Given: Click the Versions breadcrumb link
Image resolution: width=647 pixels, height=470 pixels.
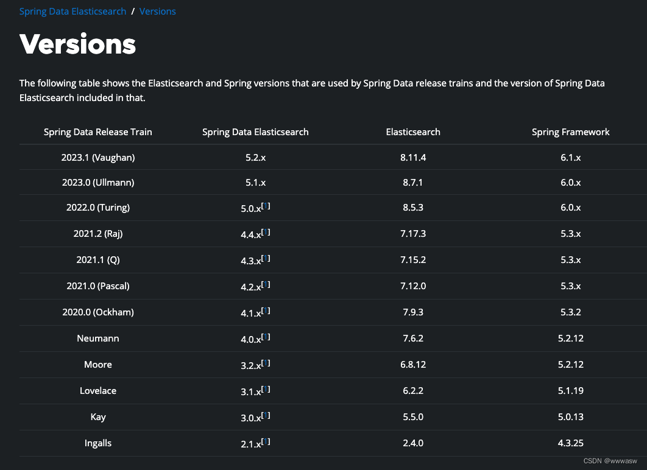Looking at the screenshot, I should (158, 12).
